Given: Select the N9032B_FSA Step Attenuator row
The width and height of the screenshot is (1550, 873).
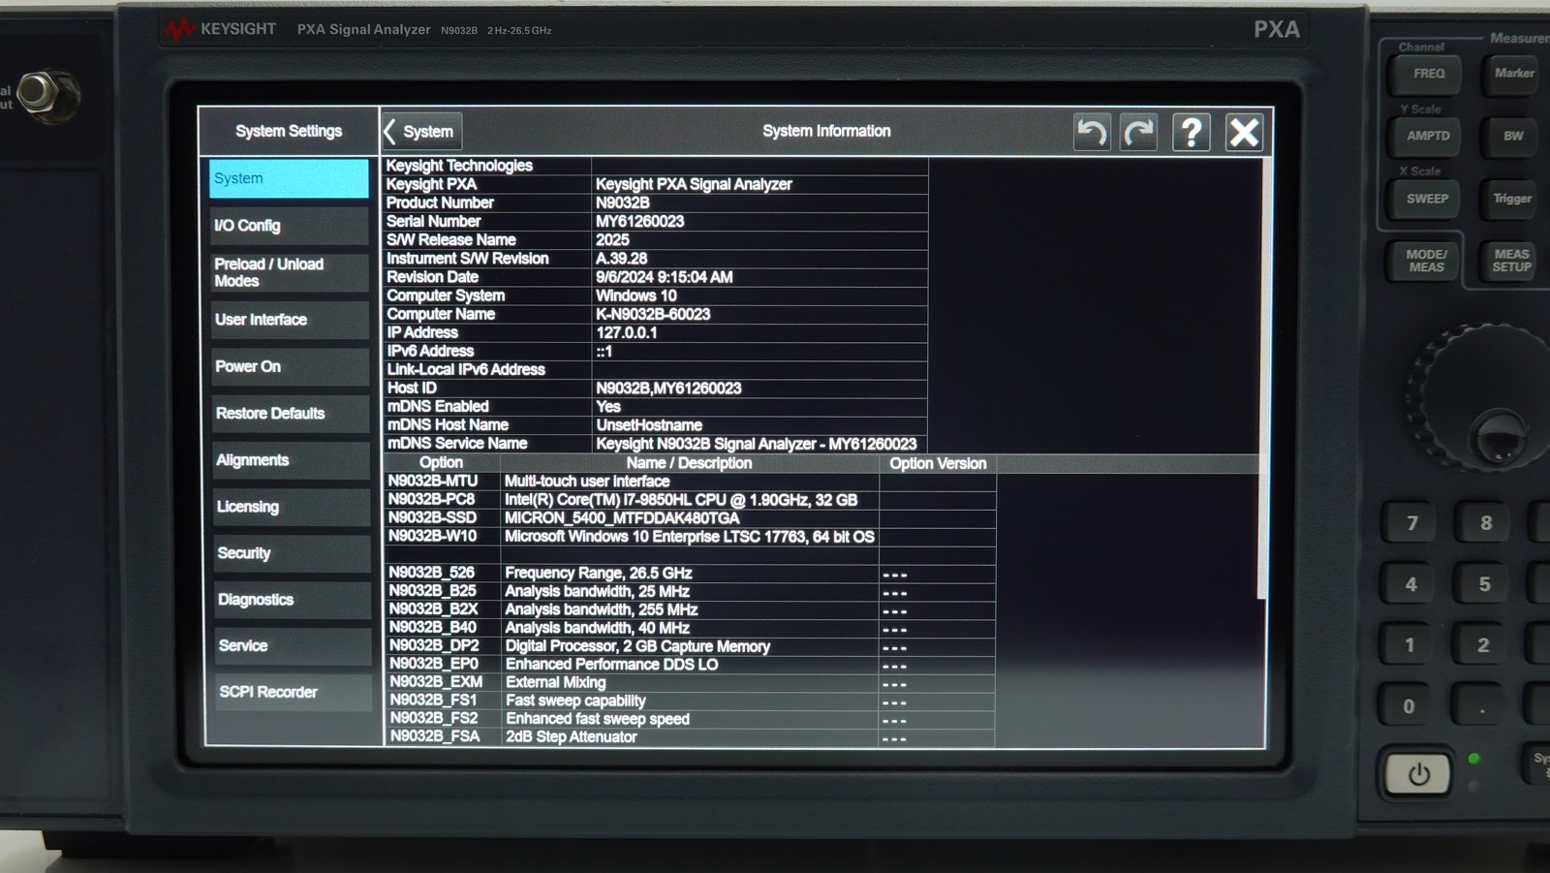Looking at the screenshot, I should (x=690, y=737).
